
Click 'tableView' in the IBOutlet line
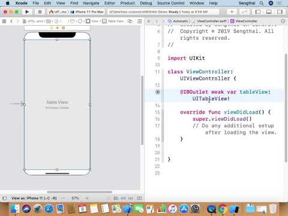253,92
